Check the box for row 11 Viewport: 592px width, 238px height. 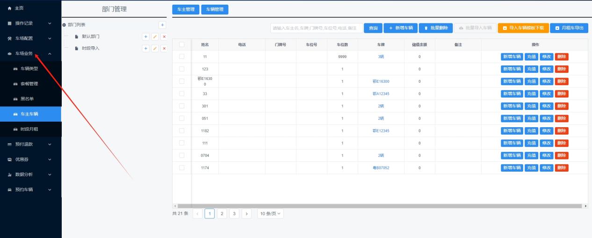point(181,57)
